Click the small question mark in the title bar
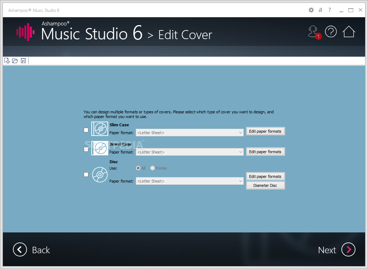 [330, 10]
